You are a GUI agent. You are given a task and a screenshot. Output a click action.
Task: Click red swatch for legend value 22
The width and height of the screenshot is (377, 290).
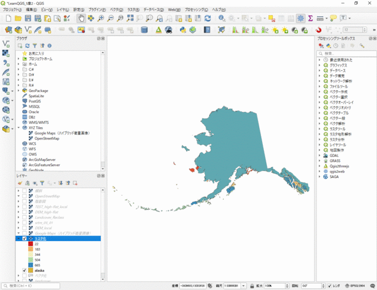click(31, 244)
